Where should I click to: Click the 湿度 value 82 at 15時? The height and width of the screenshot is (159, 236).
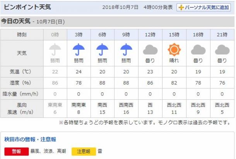click(174, 83)
